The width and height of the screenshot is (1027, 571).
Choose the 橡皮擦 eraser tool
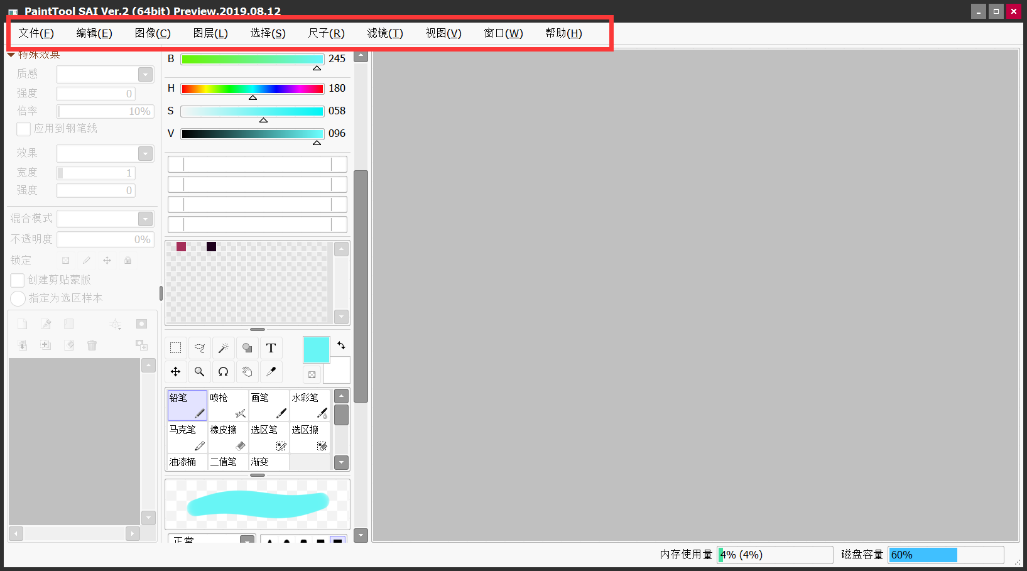(x=228, y=437)
